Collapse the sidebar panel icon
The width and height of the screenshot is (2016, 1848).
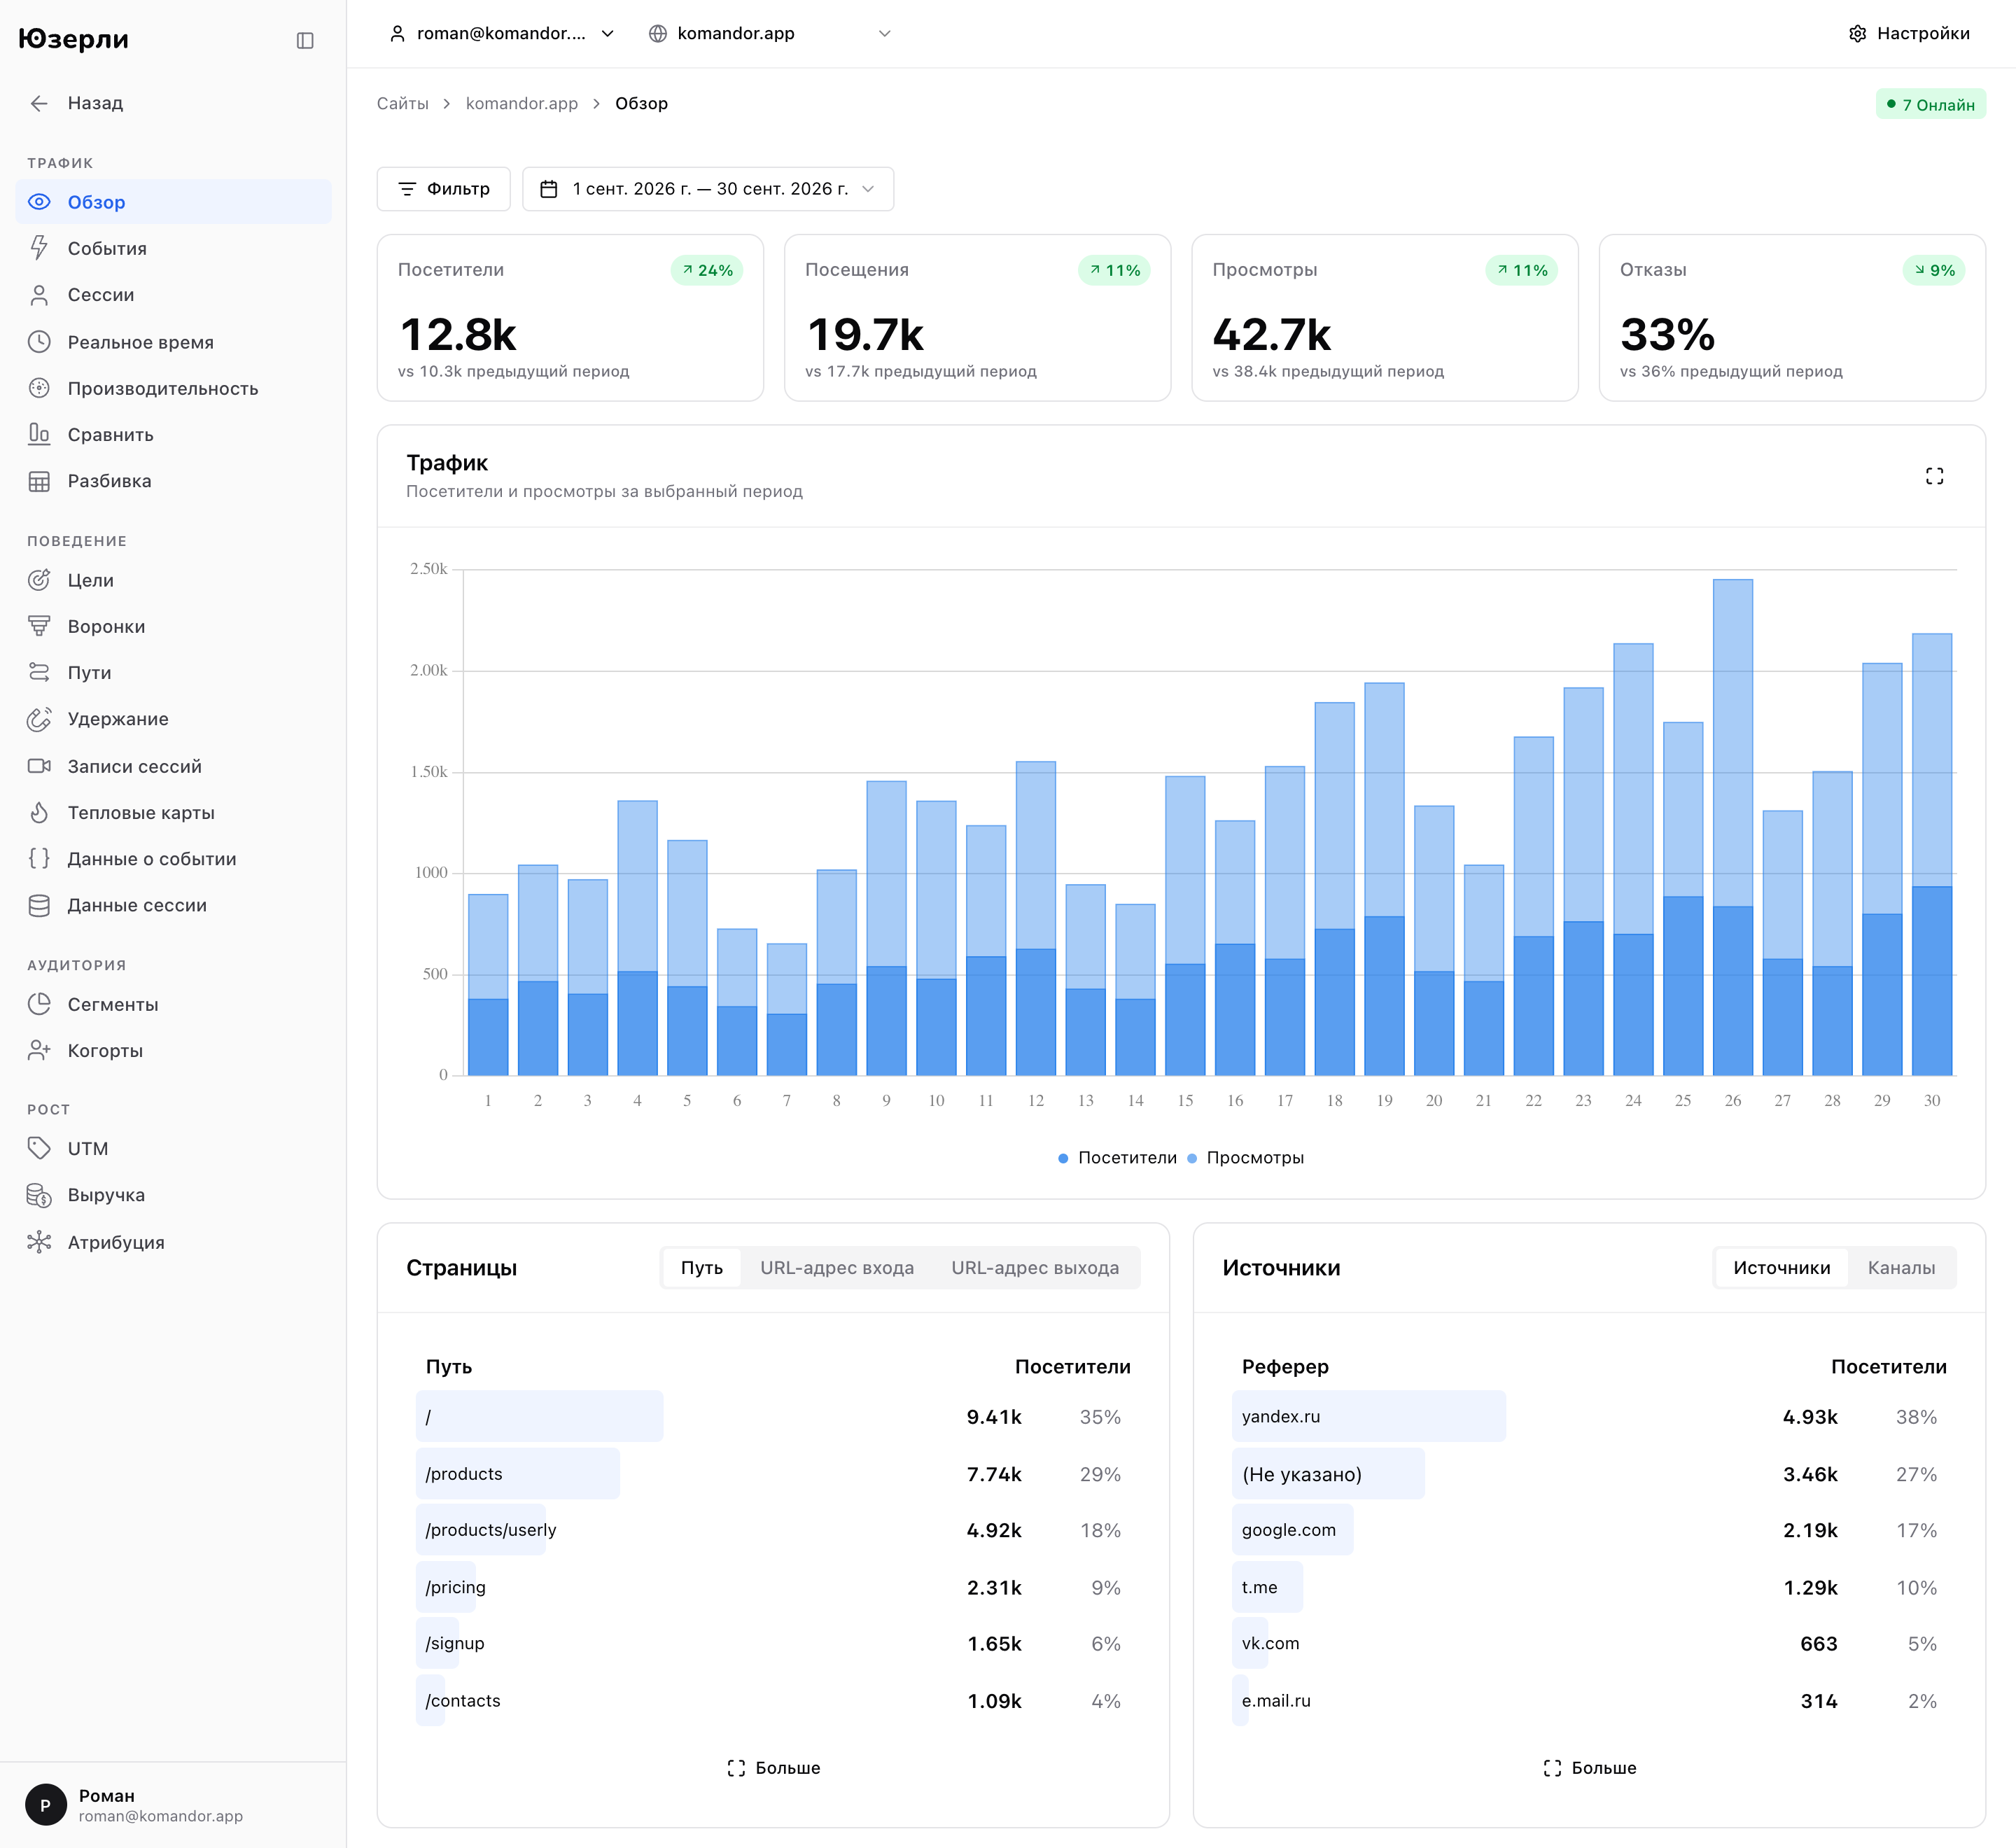[x=305, y=40]
